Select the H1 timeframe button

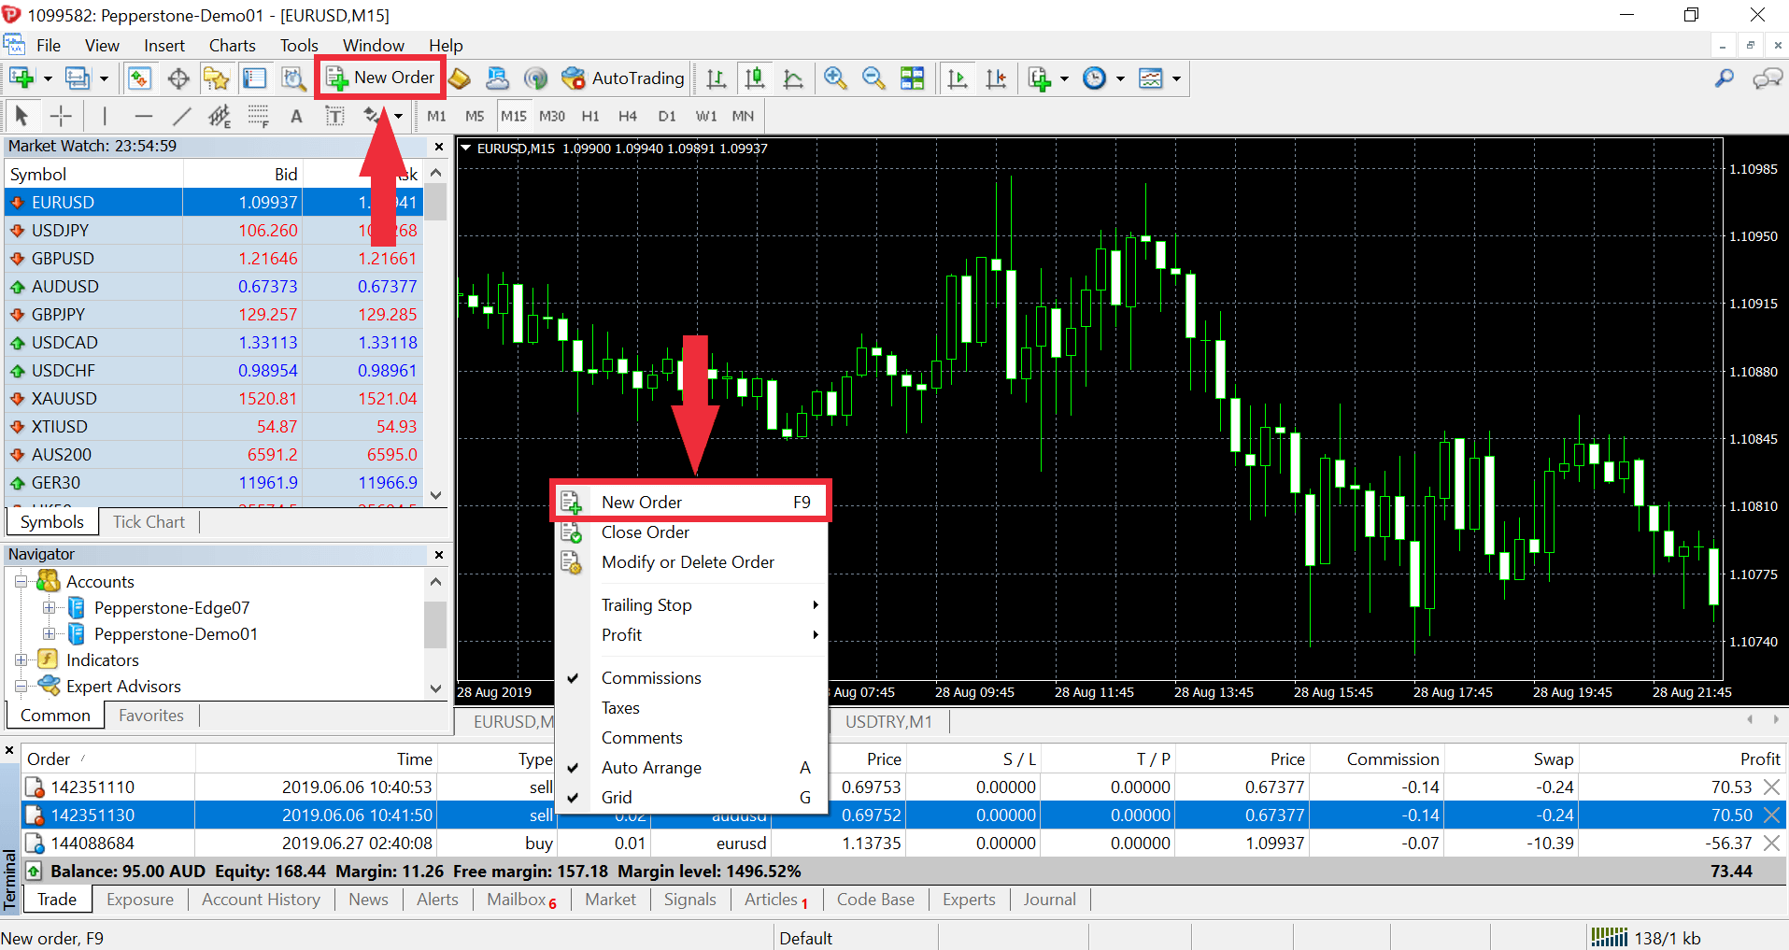tap(590, 116)
